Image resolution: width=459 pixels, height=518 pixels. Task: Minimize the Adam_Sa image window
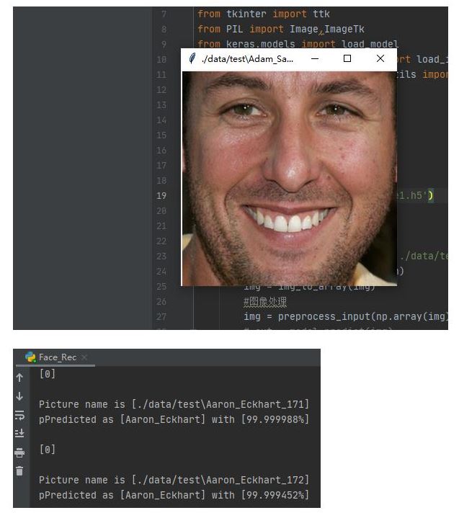315,59
